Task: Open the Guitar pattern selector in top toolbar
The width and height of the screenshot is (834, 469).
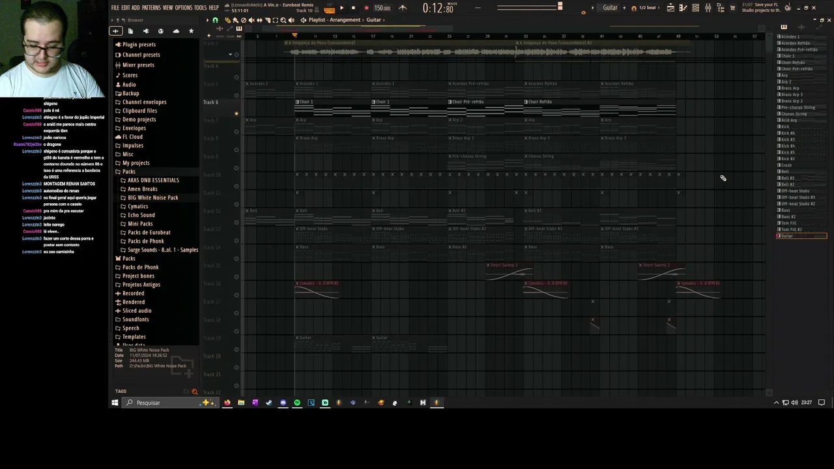Action: pos(610,8)
